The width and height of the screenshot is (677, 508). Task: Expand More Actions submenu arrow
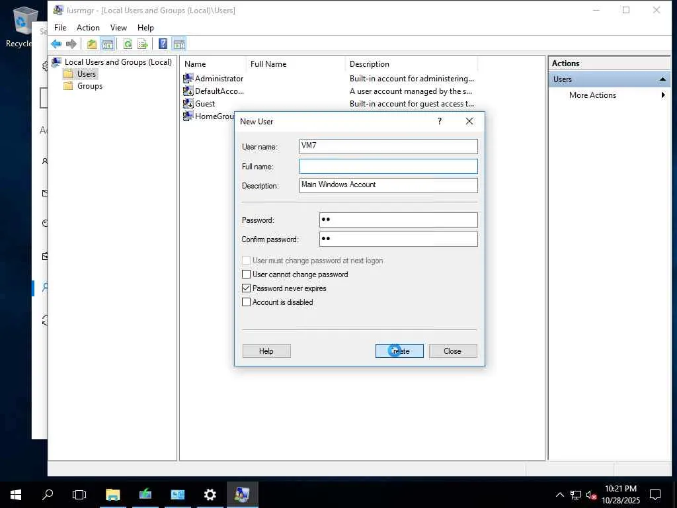[663, 95]
